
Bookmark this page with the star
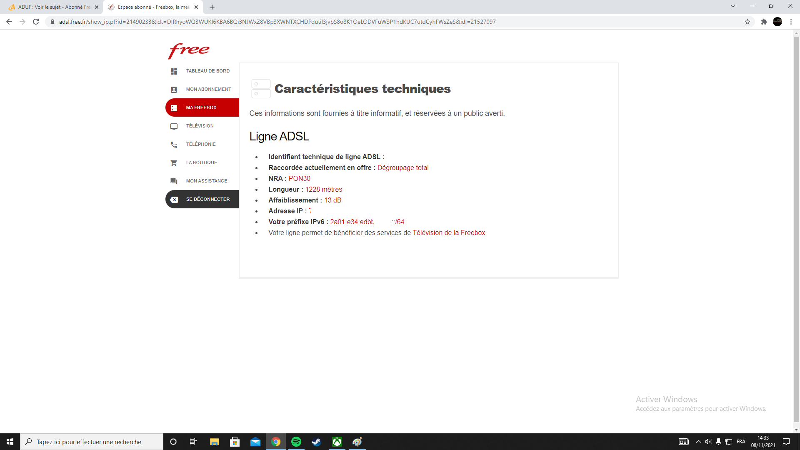(x=747, y=22)
